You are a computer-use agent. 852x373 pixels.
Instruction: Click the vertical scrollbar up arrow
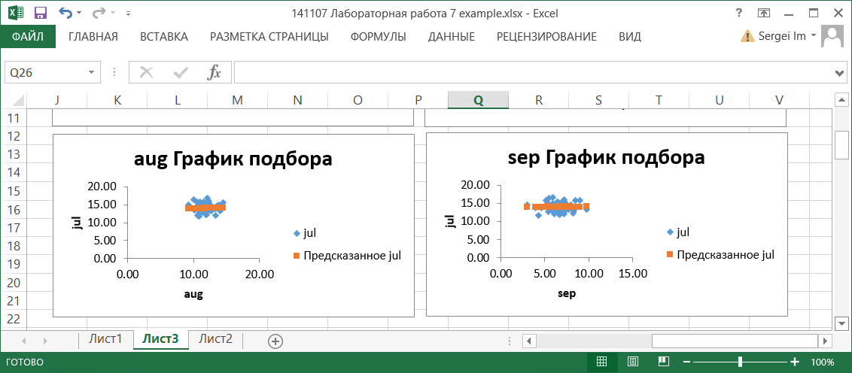point(841,100)
